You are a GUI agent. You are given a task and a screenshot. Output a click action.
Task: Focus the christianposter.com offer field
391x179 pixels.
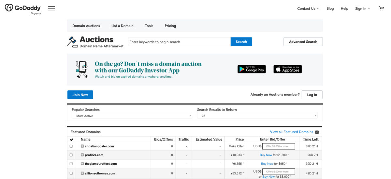[x=279, y=146]
